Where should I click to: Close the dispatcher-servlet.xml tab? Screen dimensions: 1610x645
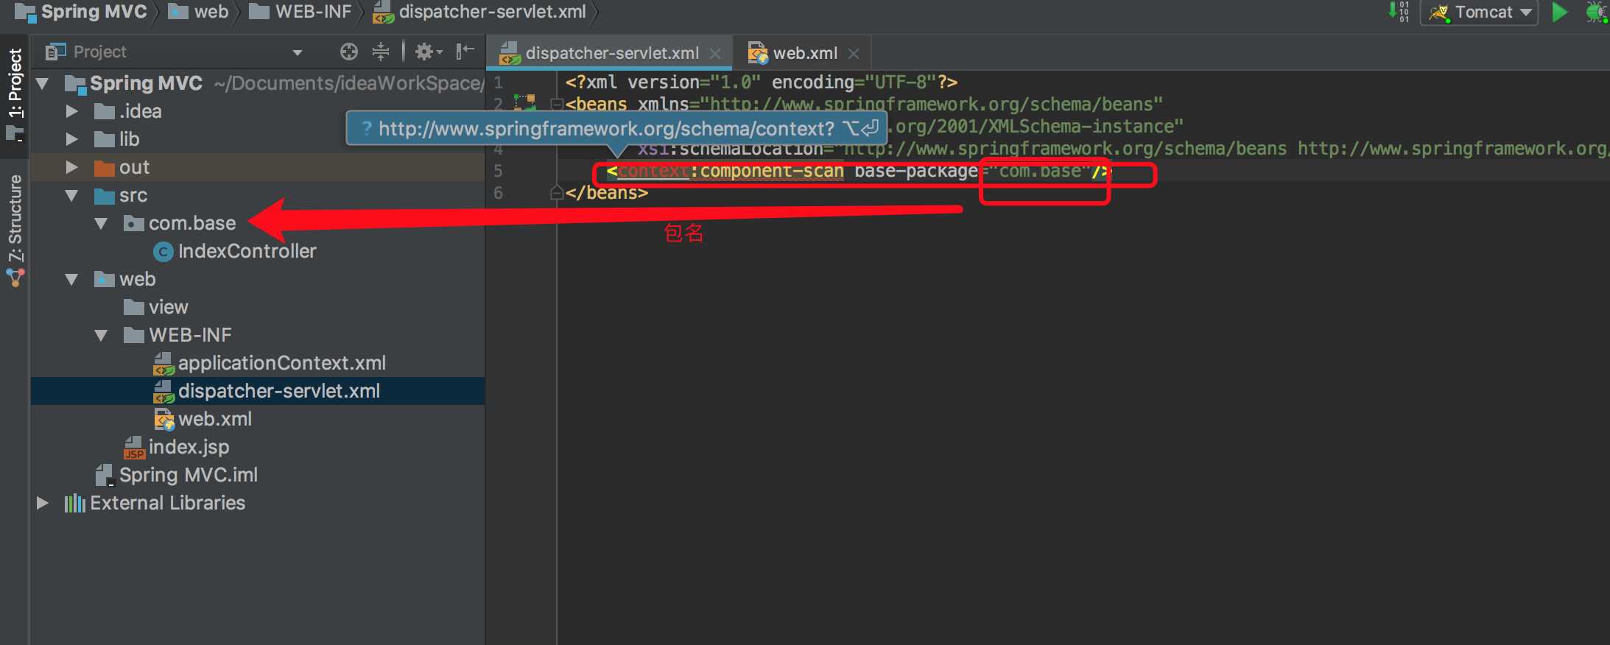714,54
